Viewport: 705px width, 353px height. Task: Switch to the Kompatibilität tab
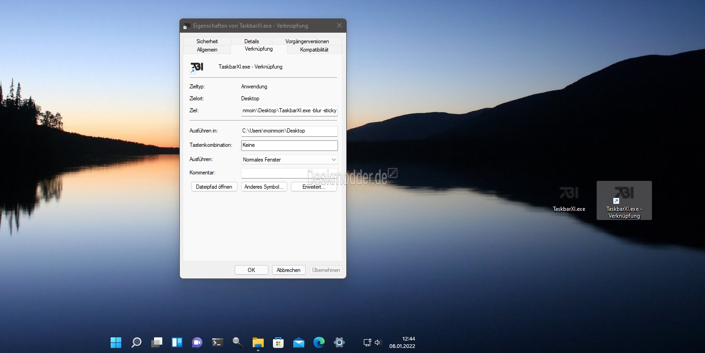(314, 49)
